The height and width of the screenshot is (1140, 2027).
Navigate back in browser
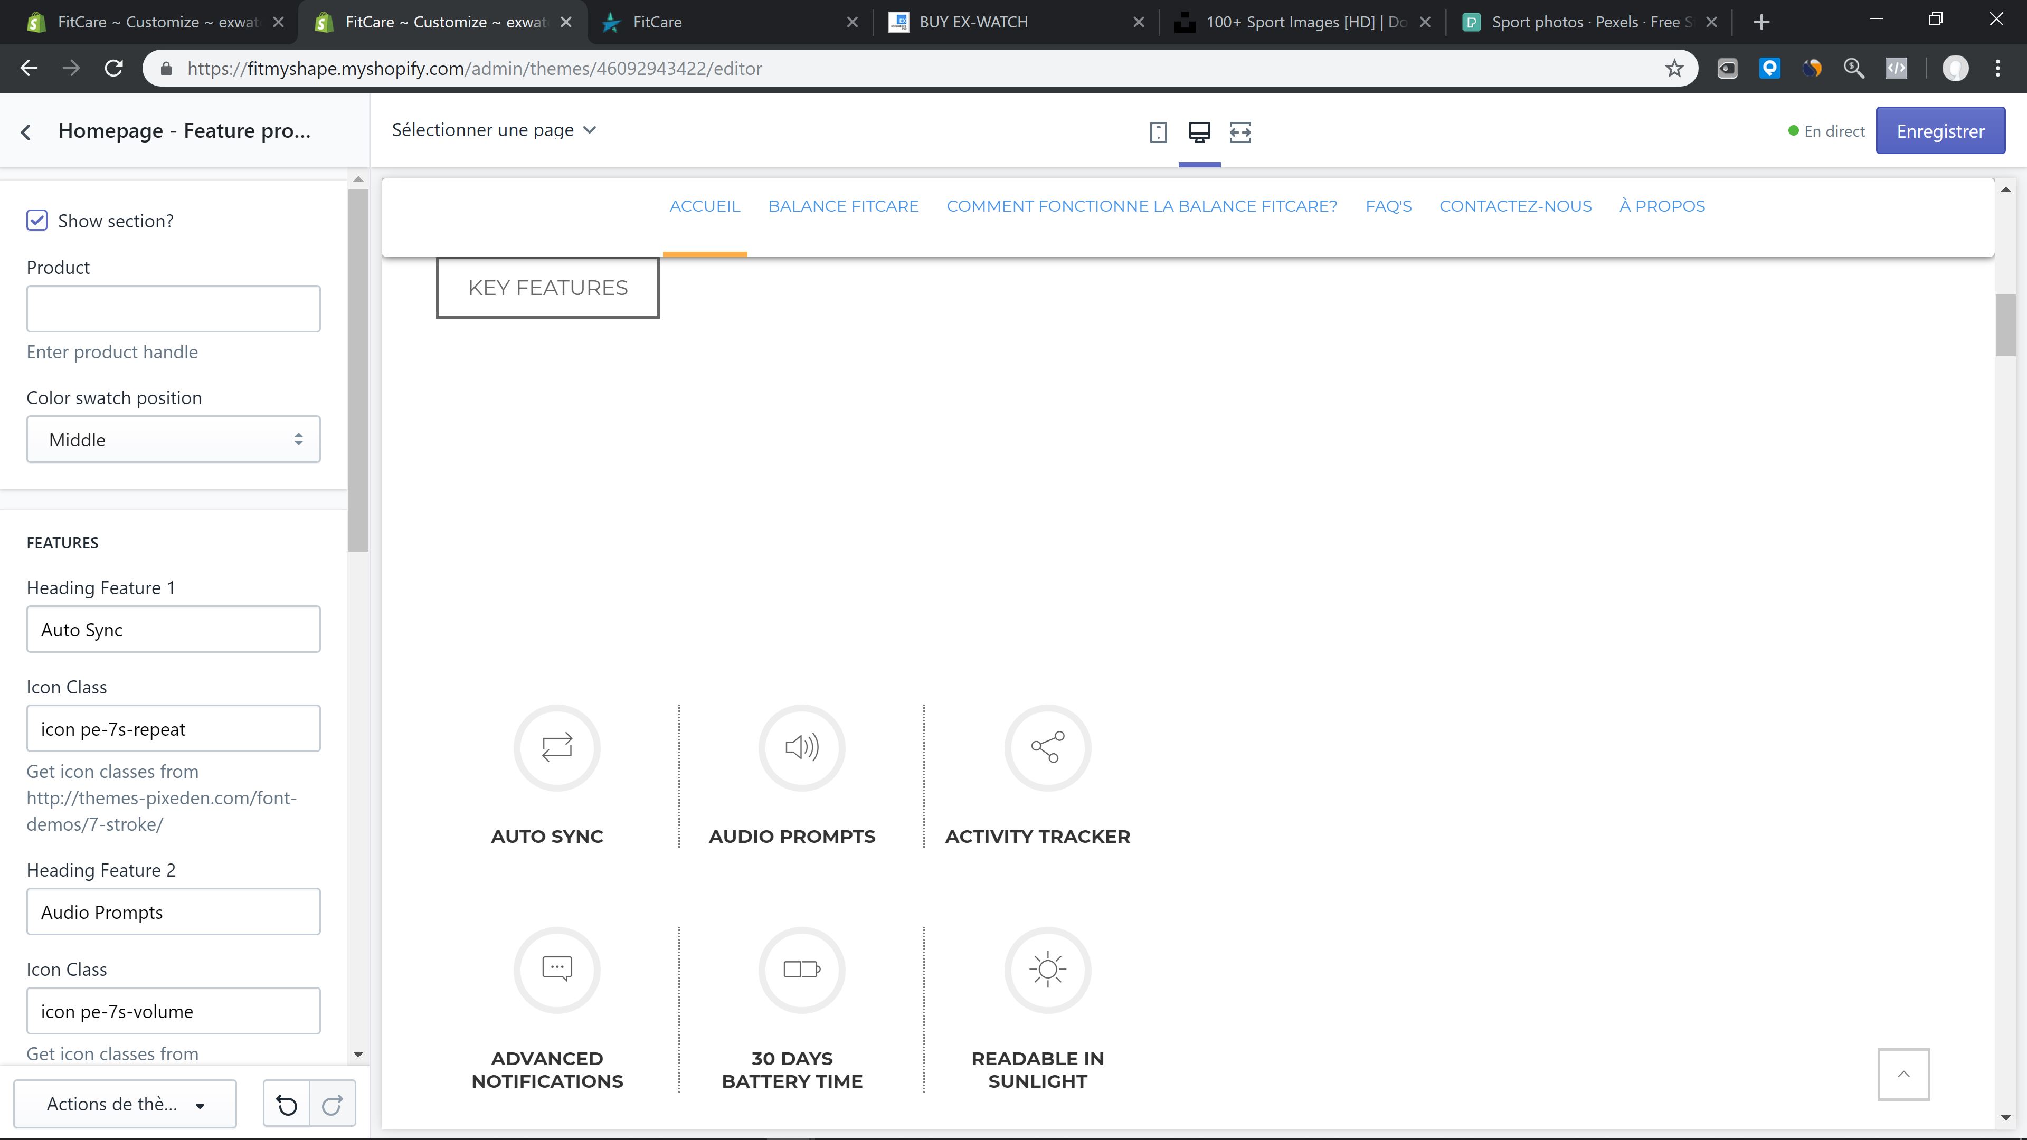(x=29, y=69)
